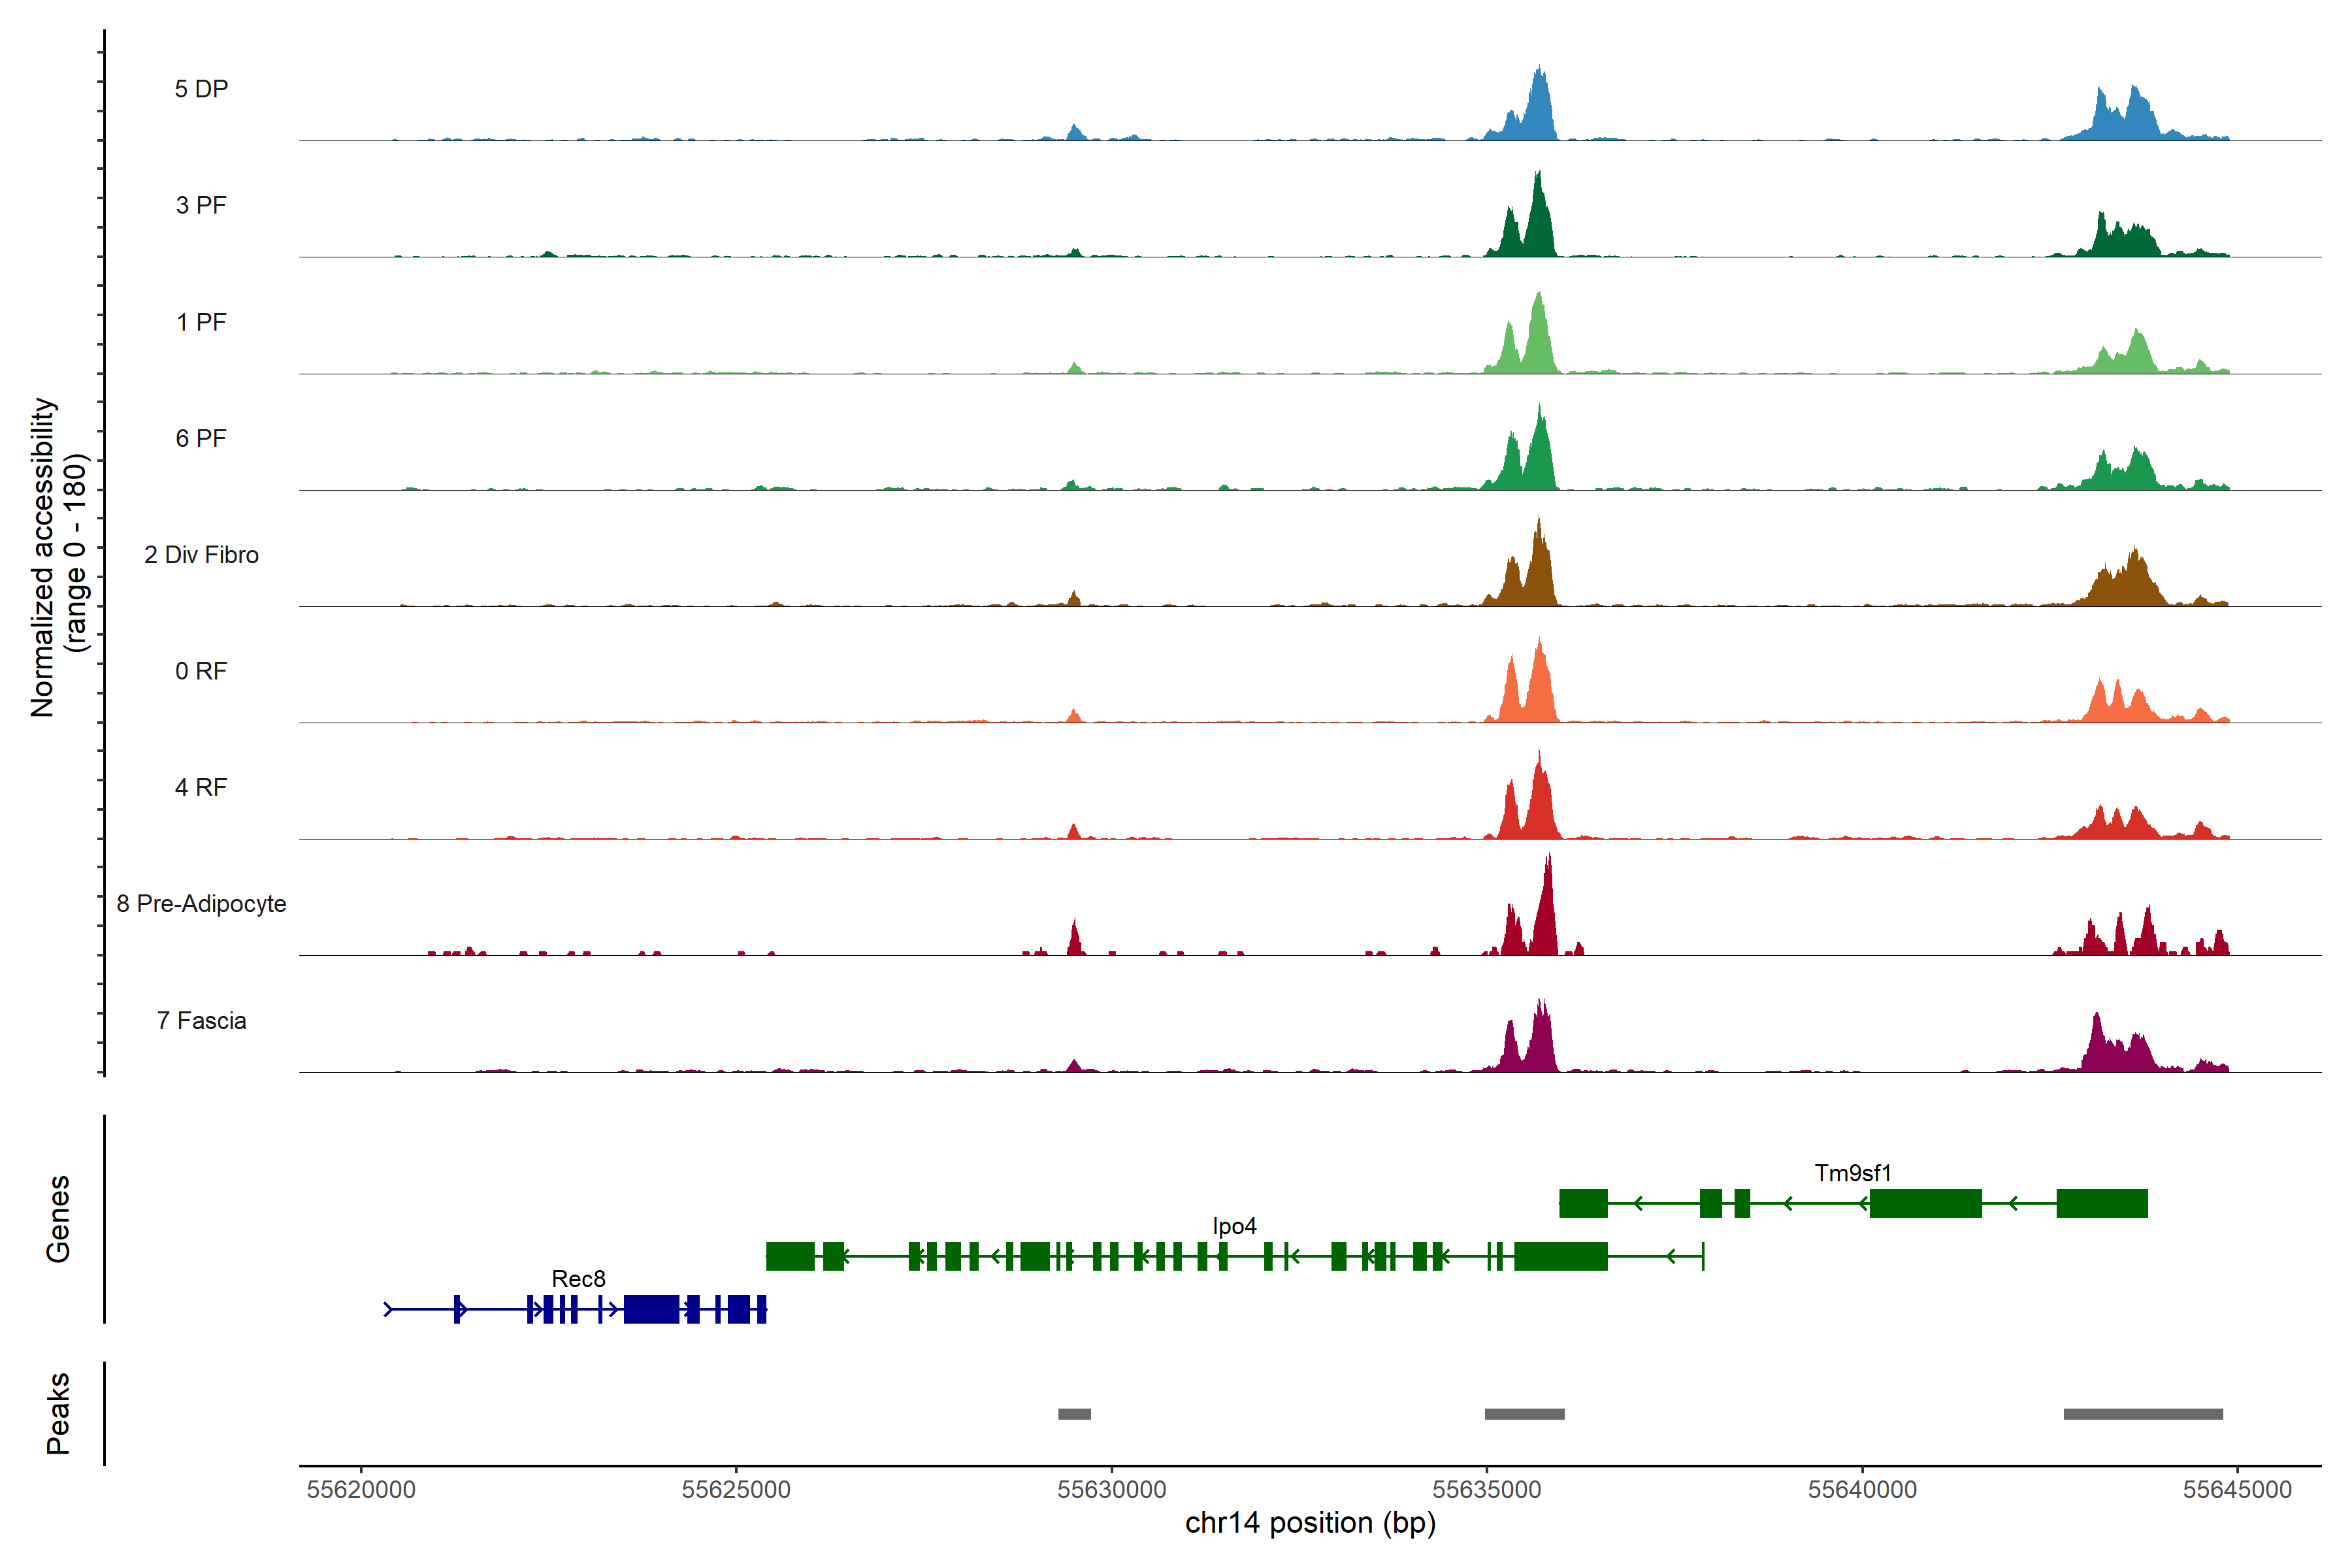Click the leftmost small gray peak bar
The height and width of the screenshot is (1568, 2352).
coord(1074,1414)
